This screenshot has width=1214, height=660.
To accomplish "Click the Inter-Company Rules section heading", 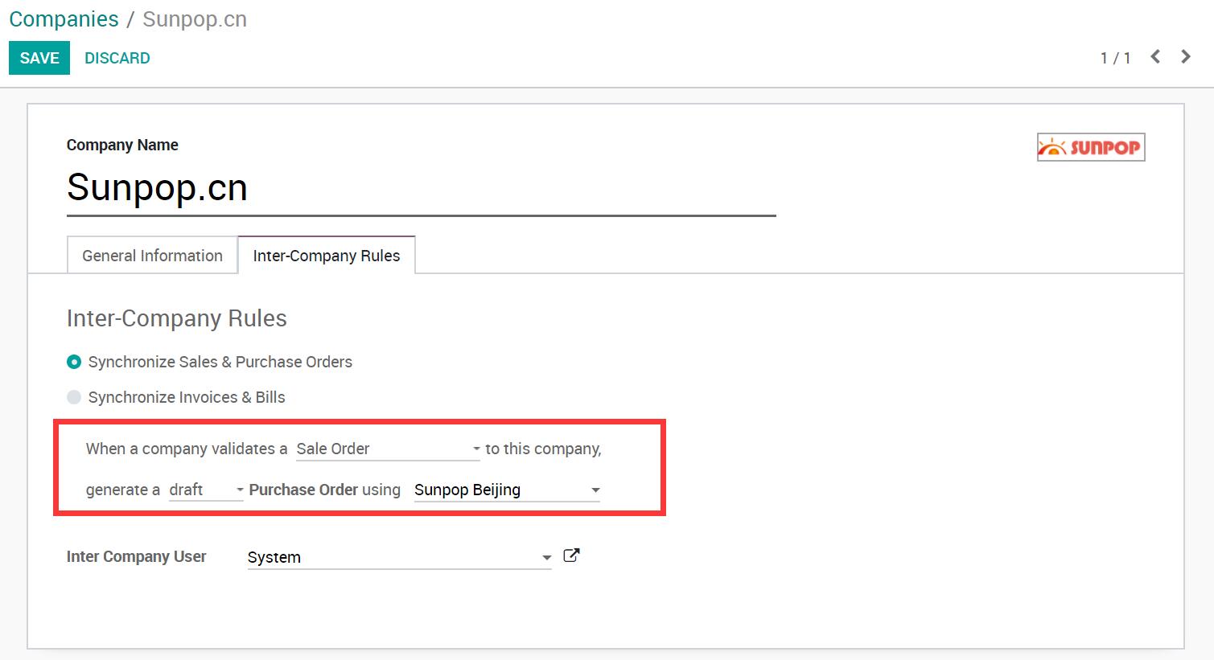I will point(177,318).
